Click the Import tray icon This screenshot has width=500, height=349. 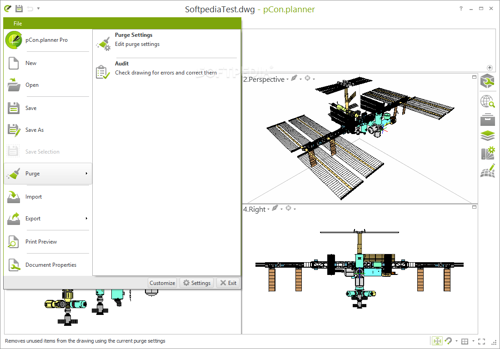[13, 197]
